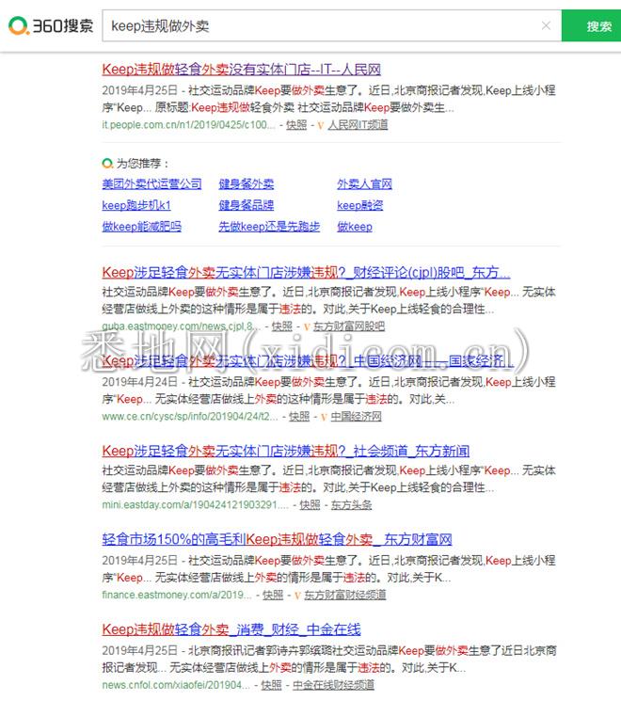The image size is (621, 716).
Task: Open suggestion 外卖人官网
Action: 364,184
